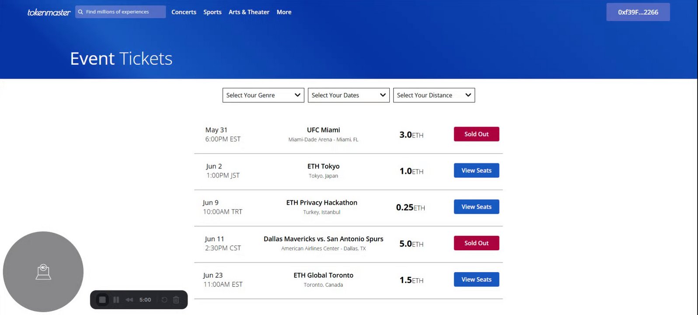View seats for ETH Privacy Hackathon
The height and width of the screenshot is (315, 698).
(x=476, y=207)
